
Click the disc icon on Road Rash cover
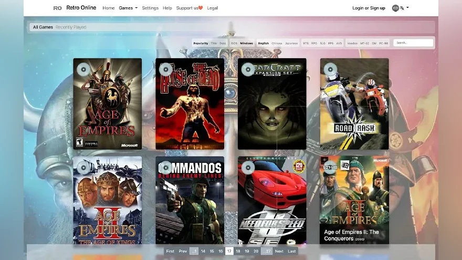[330, 69]
